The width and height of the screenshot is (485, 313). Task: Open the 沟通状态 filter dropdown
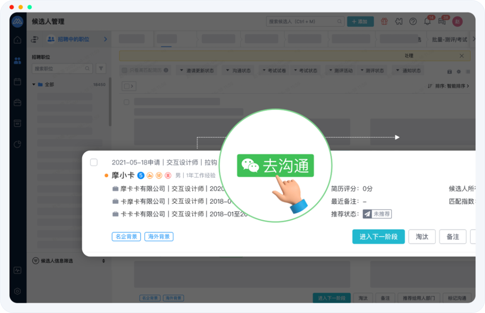pyautogui.click(x=238, y=71)
